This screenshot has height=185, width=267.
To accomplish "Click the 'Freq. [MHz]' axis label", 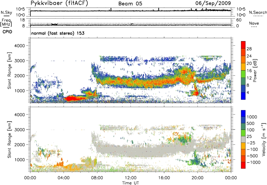I will click(x=6, y=23).
